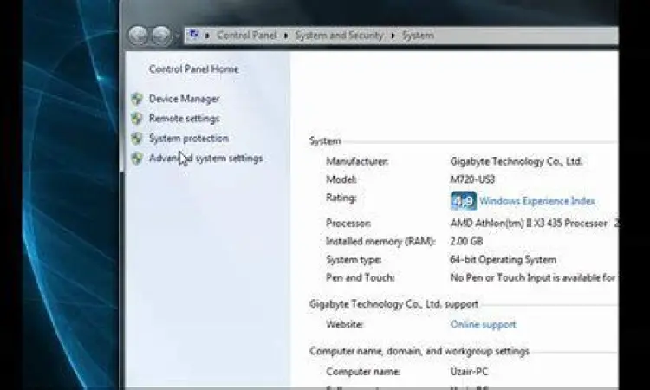Click the 64-bit Operating System text
The image size is (650, 390).
click(503, 260)
